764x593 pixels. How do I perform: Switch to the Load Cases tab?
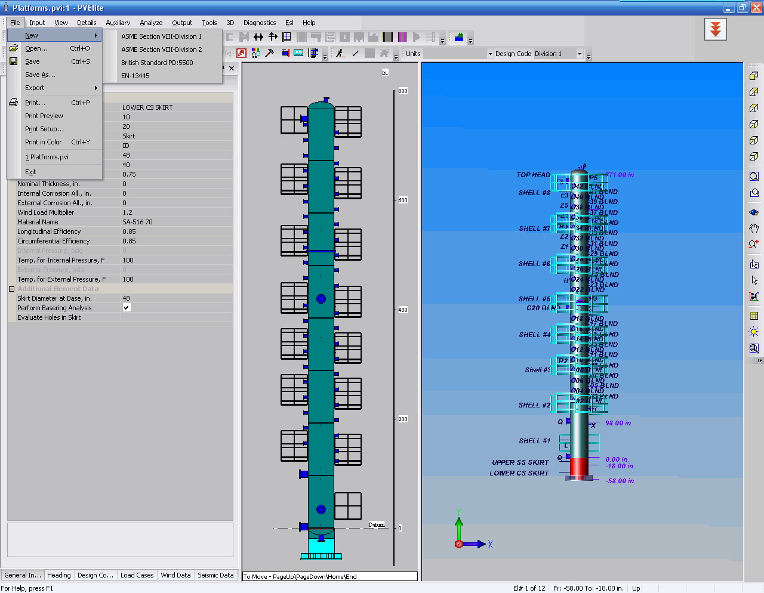137,575
